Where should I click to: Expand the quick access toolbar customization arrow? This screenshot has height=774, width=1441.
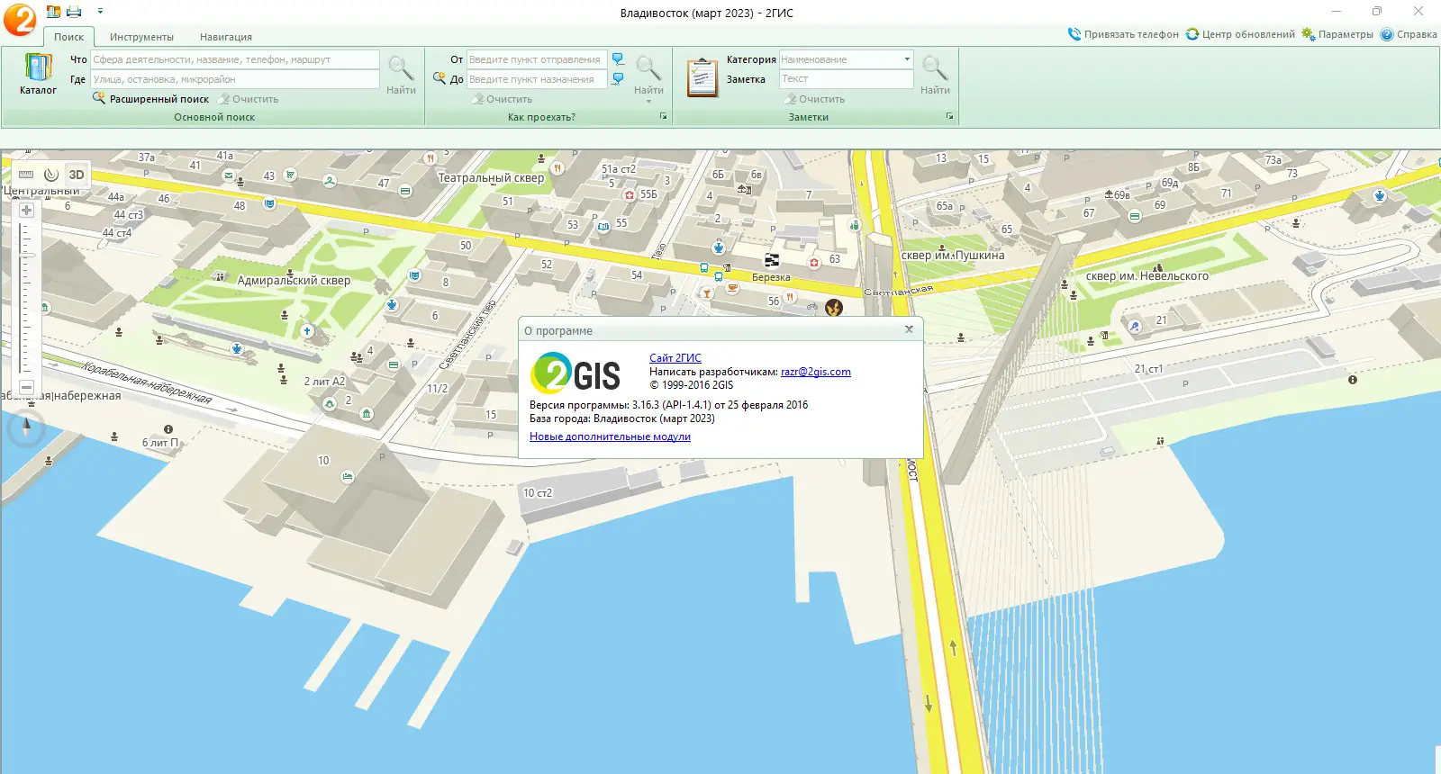tap(100, 12)
